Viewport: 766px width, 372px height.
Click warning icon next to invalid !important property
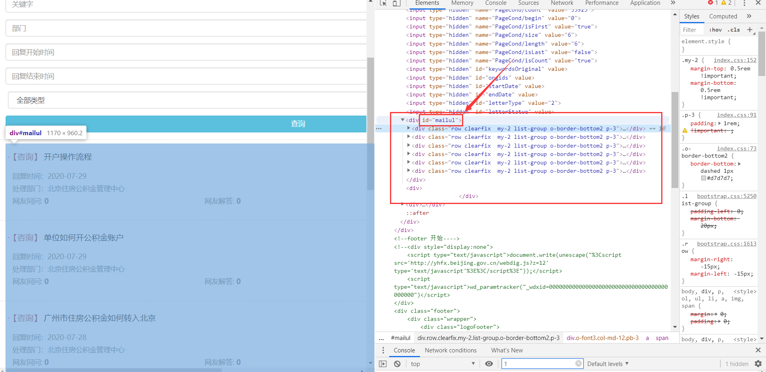point(685,131)
